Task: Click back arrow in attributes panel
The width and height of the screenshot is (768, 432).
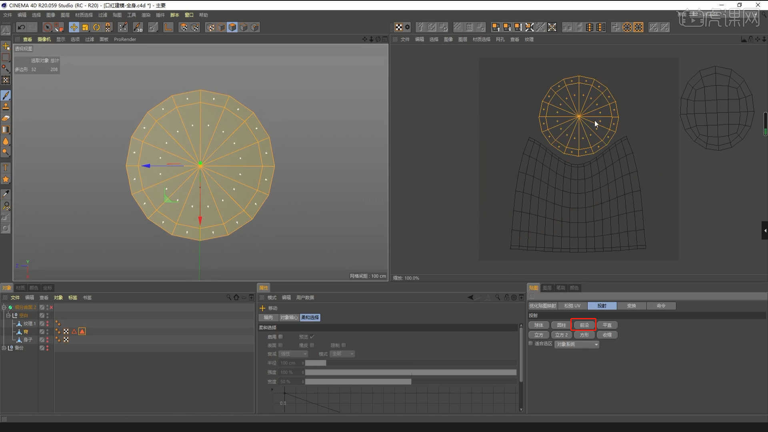Action: pyautogui.click(x=470, y=297)
